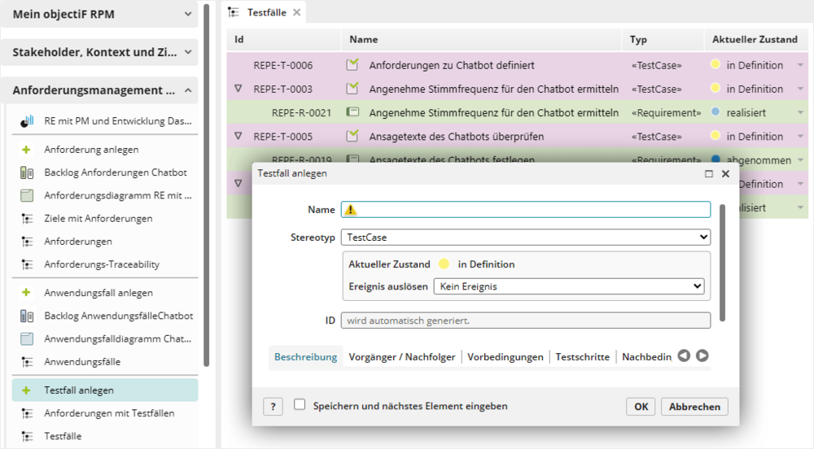Image resolution: width=814 pixels, height=449 pixels.
Task: Click green plus icon for Anforderung anlegen
Action: (x=27, y=150)
